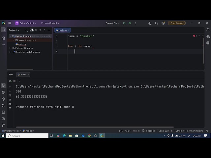Screen dimensions: 211x158
Task: Click Windows taskbar Search box
Action: coord(27,136)
